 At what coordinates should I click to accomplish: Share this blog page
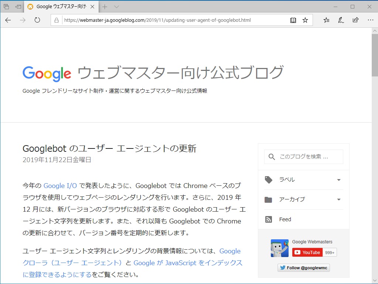click(355, 20)
